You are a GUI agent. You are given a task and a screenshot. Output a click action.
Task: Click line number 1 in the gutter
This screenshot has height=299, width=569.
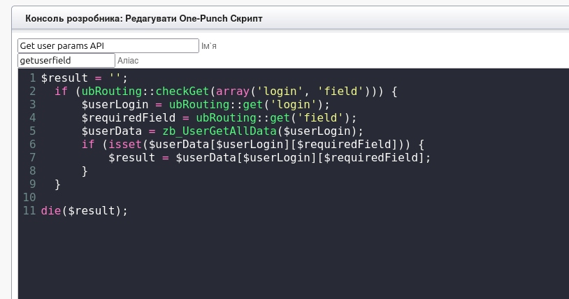point(32,78)
